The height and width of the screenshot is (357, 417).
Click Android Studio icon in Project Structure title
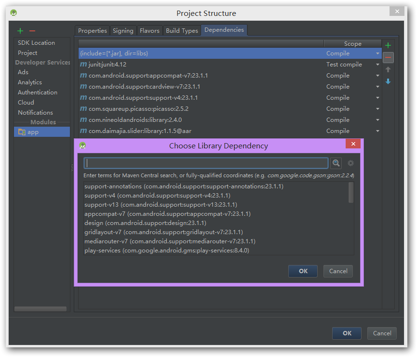pos(13,13)
